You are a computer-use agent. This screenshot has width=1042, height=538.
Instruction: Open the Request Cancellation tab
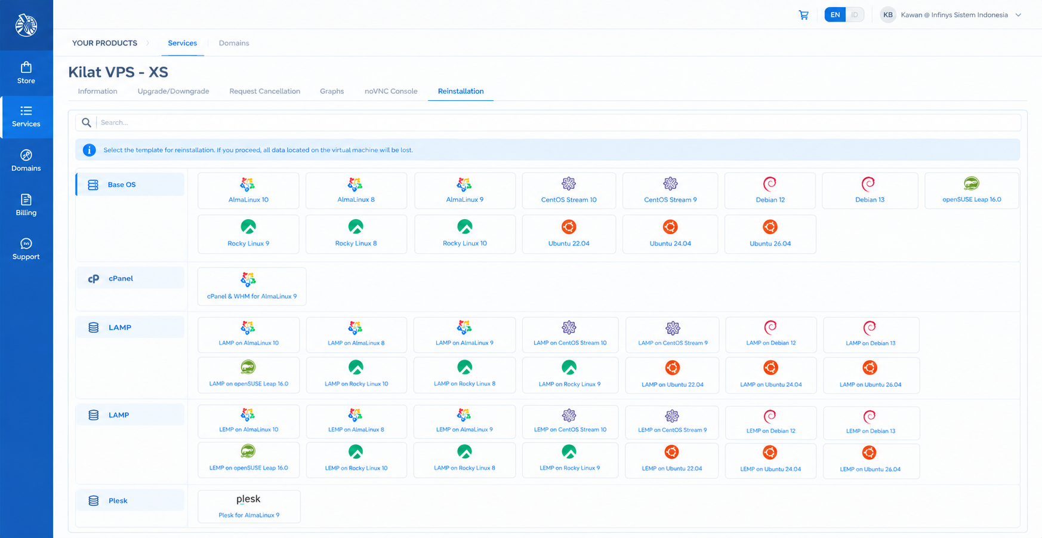click(264, 91)
